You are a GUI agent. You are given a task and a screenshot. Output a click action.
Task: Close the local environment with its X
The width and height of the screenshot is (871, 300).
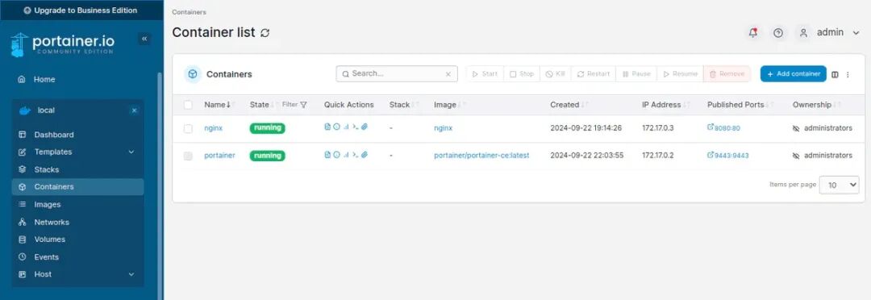[x=134, y=110]
